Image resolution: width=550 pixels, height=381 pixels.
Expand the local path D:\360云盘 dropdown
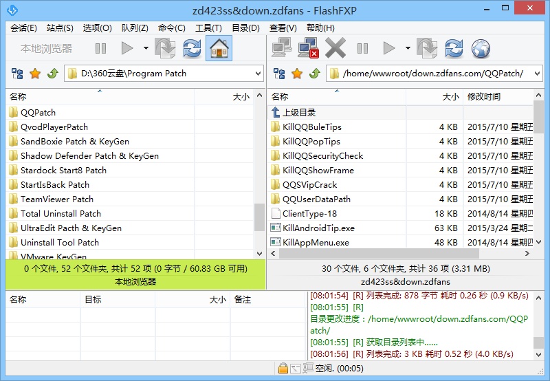tap(258, 74)
